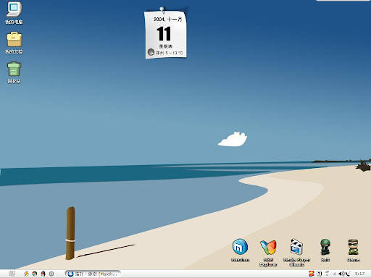The height and width of the screenshot is (278, 371).
Task: Select the green Recycle Bin icon
Action: coord(14,69)
